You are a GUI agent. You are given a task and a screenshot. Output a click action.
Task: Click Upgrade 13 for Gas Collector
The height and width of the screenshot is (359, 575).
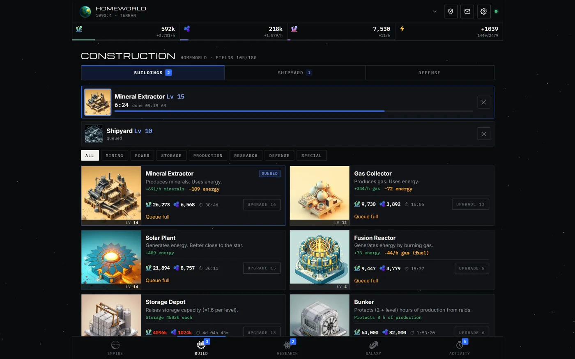[x=470, y=204]
